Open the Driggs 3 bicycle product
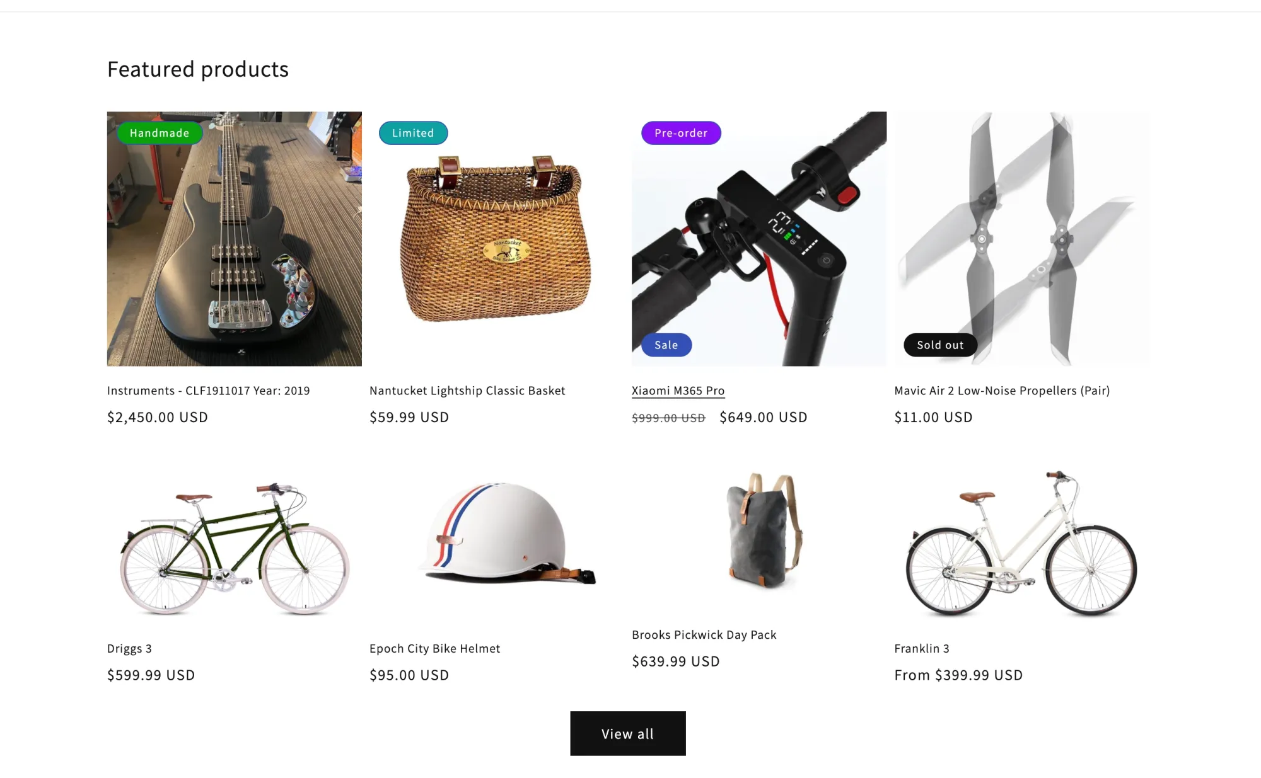This screenshot has width=1261, height=778. [129, 648]
